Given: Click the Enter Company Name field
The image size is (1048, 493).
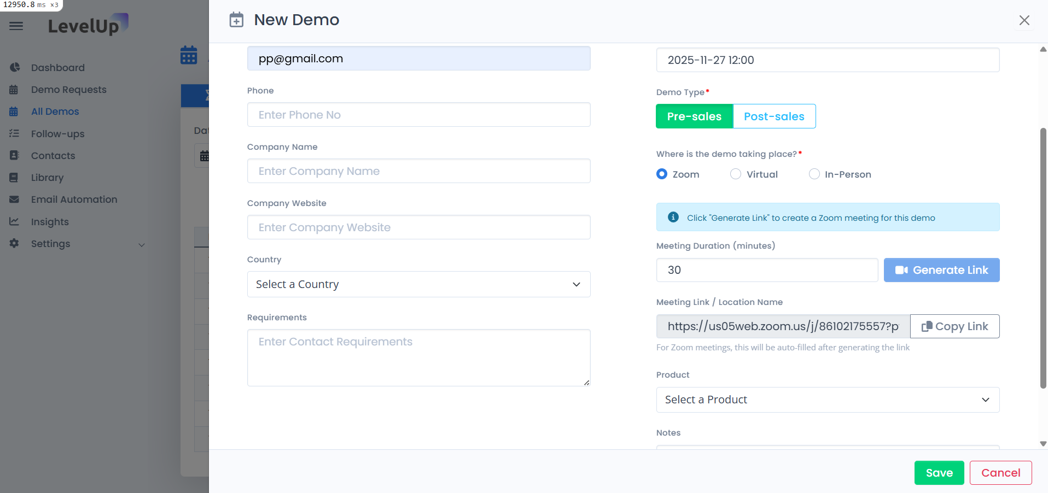Looking at the screenshot, I should click(418, 171).
